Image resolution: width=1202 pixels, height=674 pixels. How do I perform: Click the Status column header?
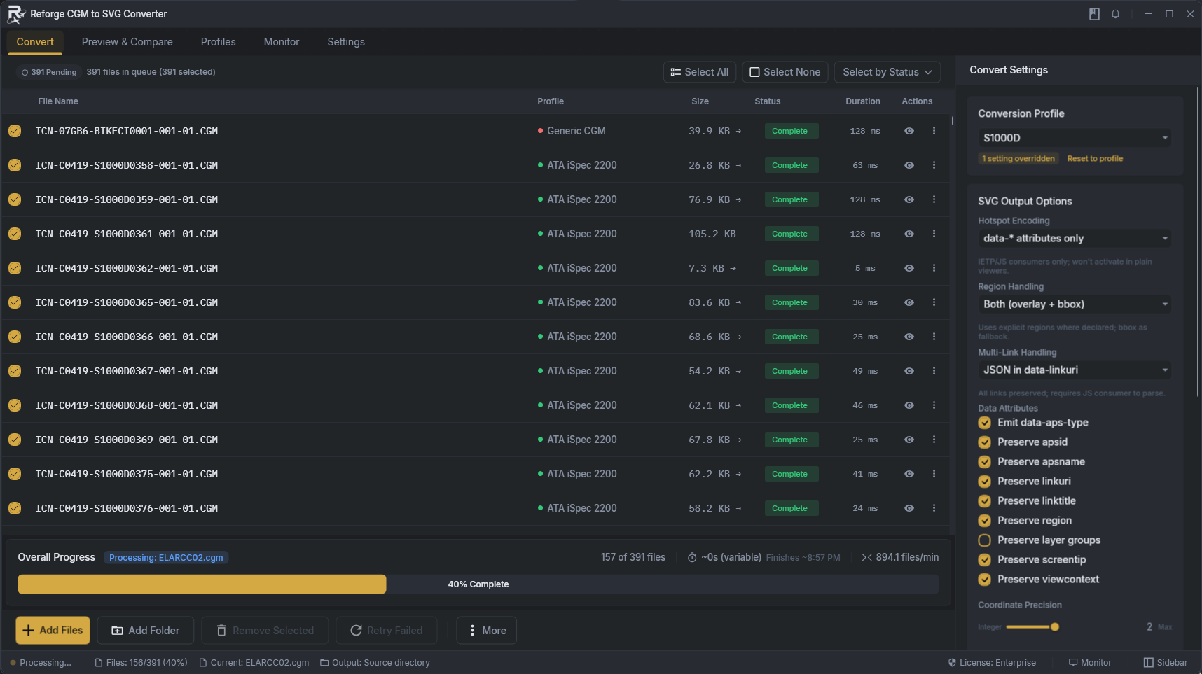tap(767, 101)
